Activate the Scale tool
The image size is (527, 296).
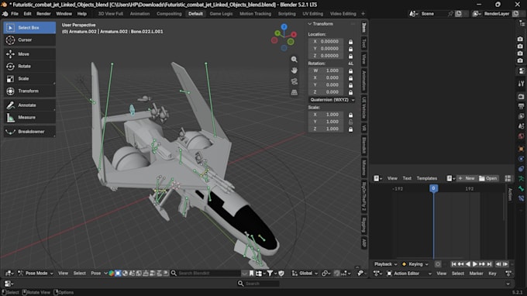coord(29,78)
